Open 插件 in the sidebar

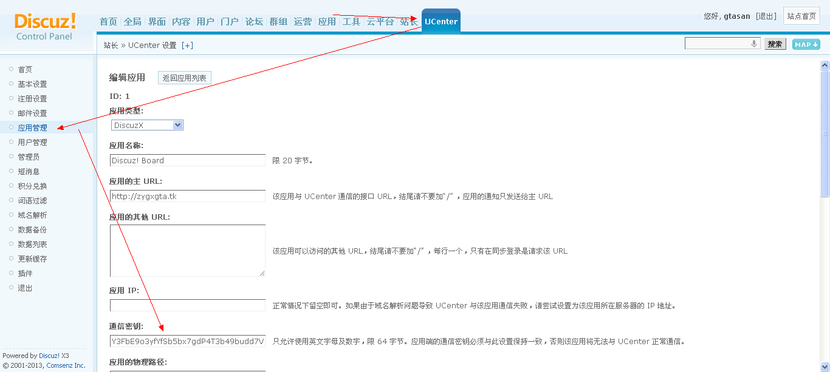point(25,274)
